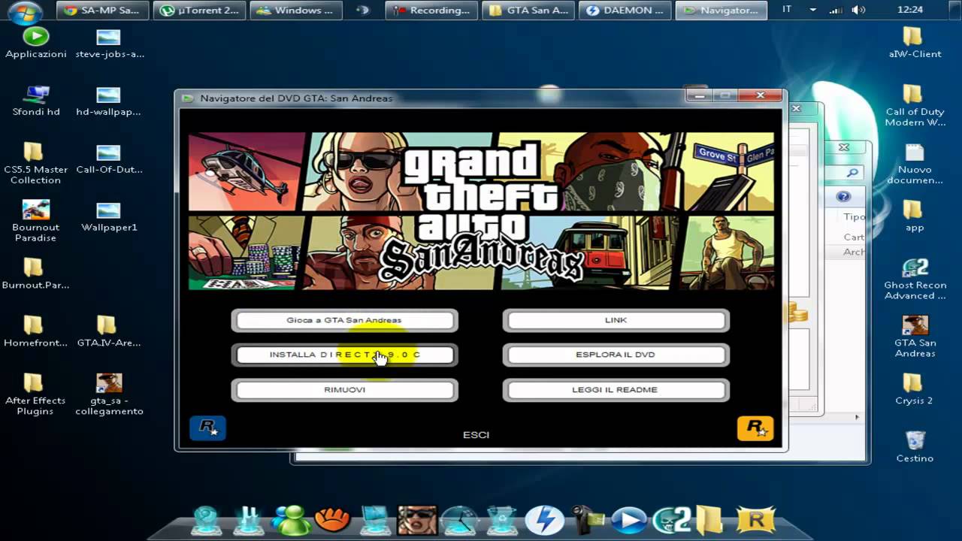The image size is (962, 541).
Task: Open Sfondi hd desktop shortcut
Action: click(x=35, y=101)
